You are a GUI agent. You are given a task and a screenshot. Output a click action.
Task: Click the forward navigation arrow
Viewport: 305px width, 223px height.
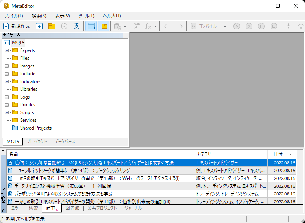179,26
